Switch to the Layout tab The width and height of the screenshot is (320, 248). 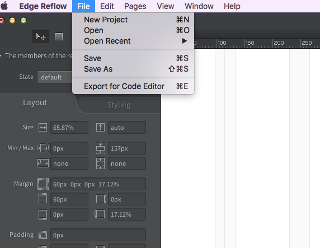click(x=35, y=102)
